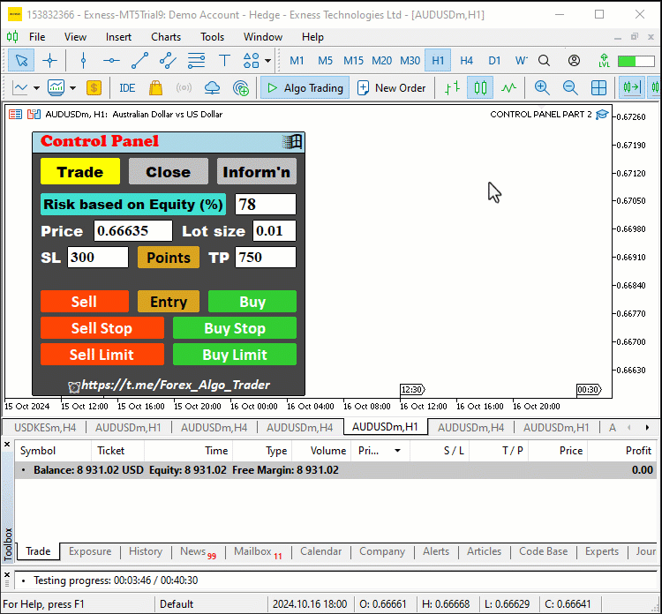Viewport: 662px width, 614px height.
Task: Toggle the Points unit button
Action: (169, 258)
